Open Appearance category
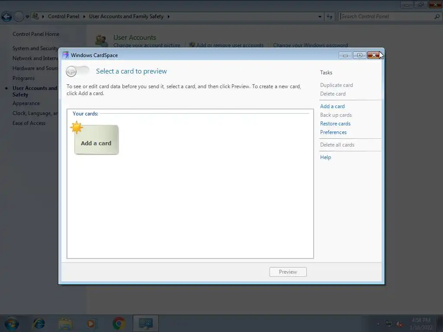Screen dimensions: 443x332 pyautogui.click(x=26, y=103)
